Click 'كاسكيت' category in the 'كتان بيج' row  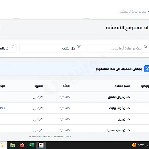64,119
